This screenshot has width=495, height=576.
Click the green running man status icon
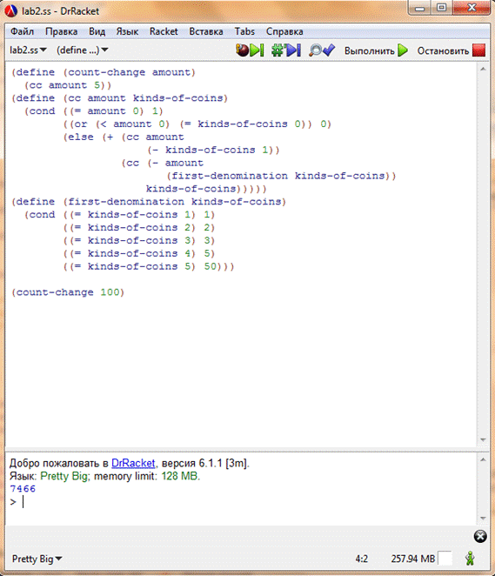pos(470,559)
